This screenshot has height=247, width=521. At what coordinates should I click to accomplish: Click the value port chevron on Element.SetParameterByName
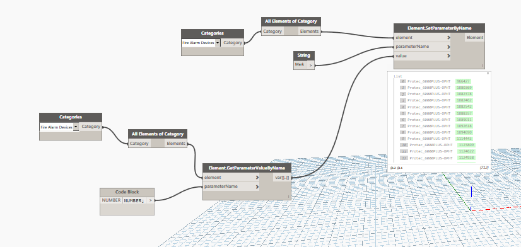(448, 56)
